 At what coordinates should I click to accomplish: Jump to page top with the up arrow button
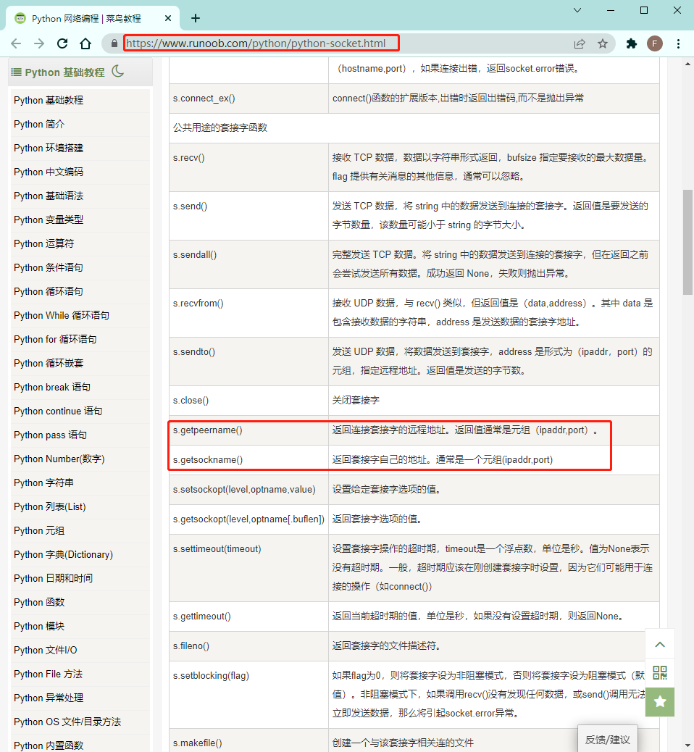pos(660,644)
